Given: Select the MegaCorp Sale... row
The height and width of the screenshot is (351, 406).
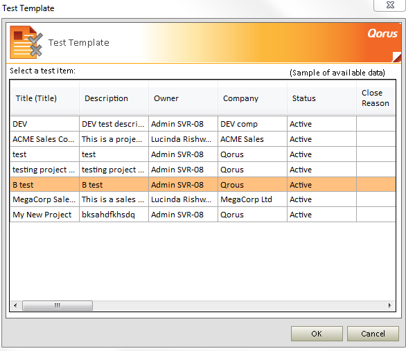Looking at the screenshot, I should pos(203,199).
